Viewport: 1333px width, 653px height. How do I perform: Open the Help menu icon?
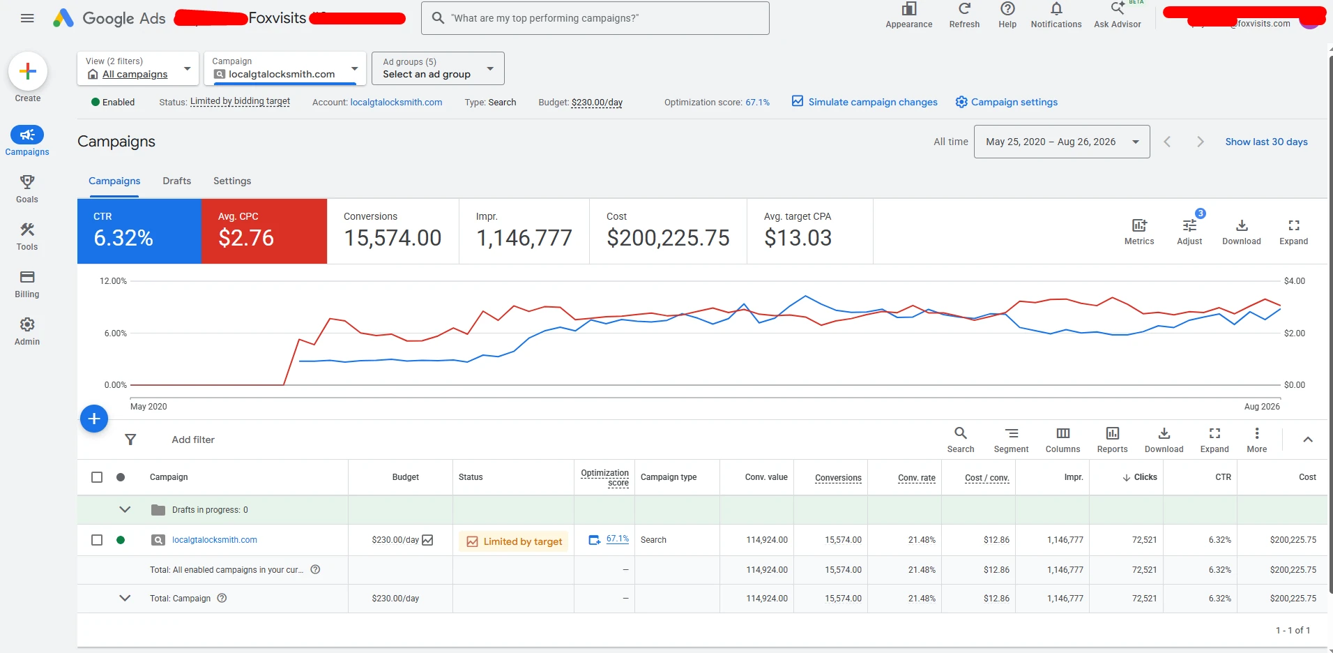[1007, 15]
